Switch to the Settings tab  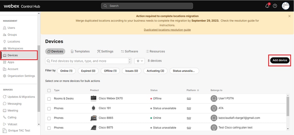click(105, 51)
